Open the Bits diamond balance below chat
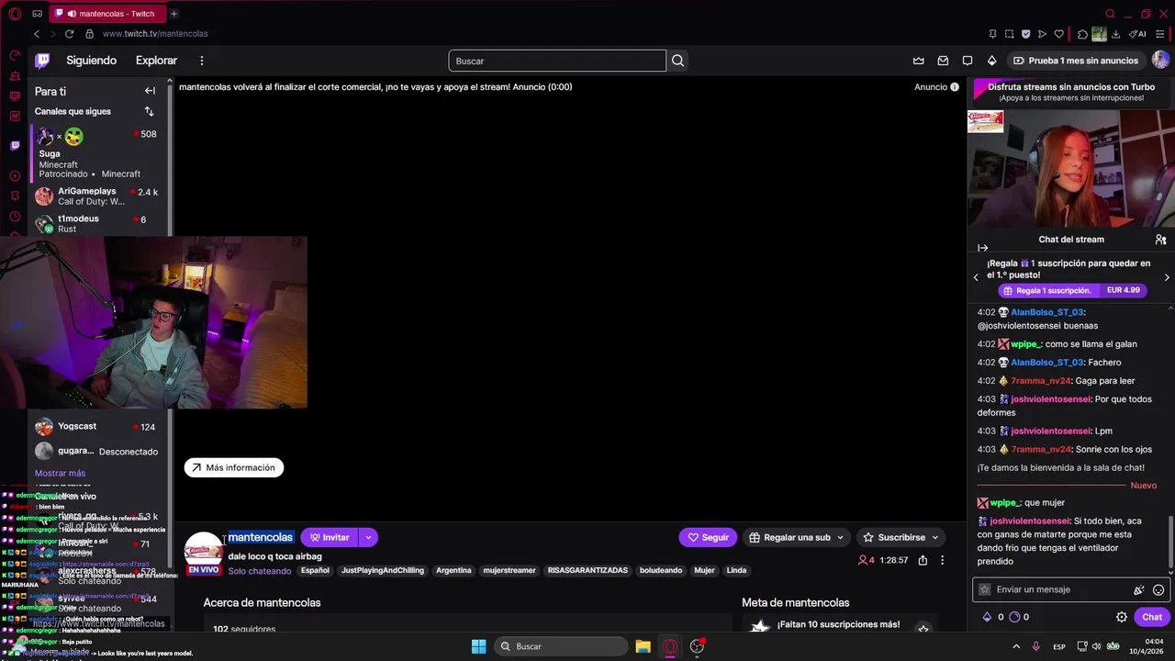The image size is (1175, 661). click(987, 617)
